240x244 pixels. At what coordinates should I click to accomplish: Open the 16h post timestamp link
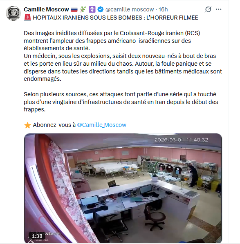pos(163,9)
